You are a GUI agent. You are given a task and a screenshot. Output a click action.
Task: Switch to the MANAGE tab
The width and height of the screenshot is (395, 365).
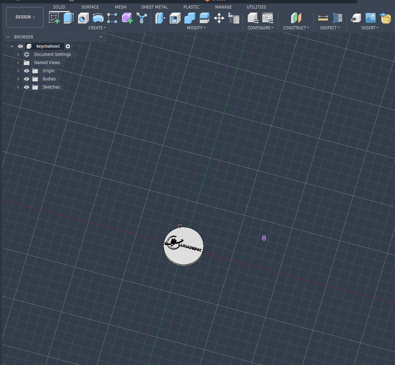[x=224, y=7]
